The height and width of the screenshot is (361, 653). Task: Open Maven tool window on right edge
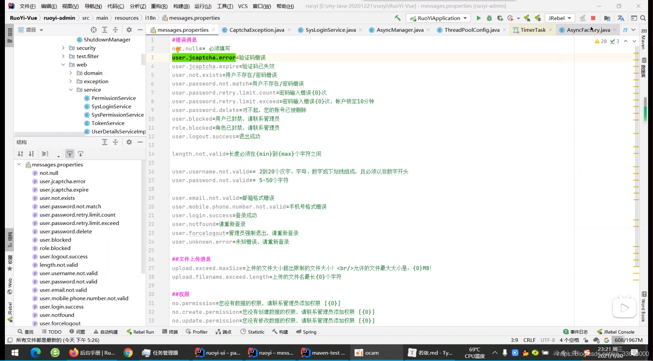click(644, 38)
